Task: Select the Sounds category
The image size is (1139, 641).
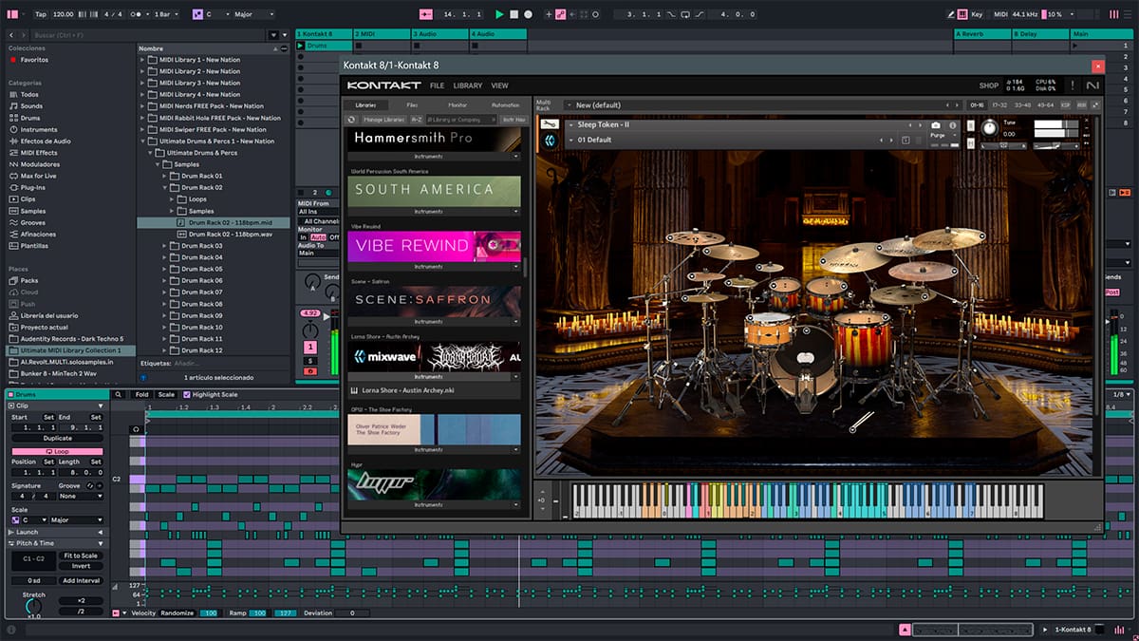Action: point(31,106)
